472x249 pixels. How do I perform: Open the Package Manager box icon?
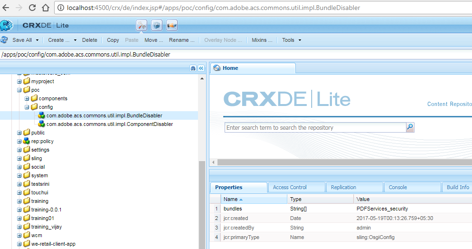click(157, 25)
